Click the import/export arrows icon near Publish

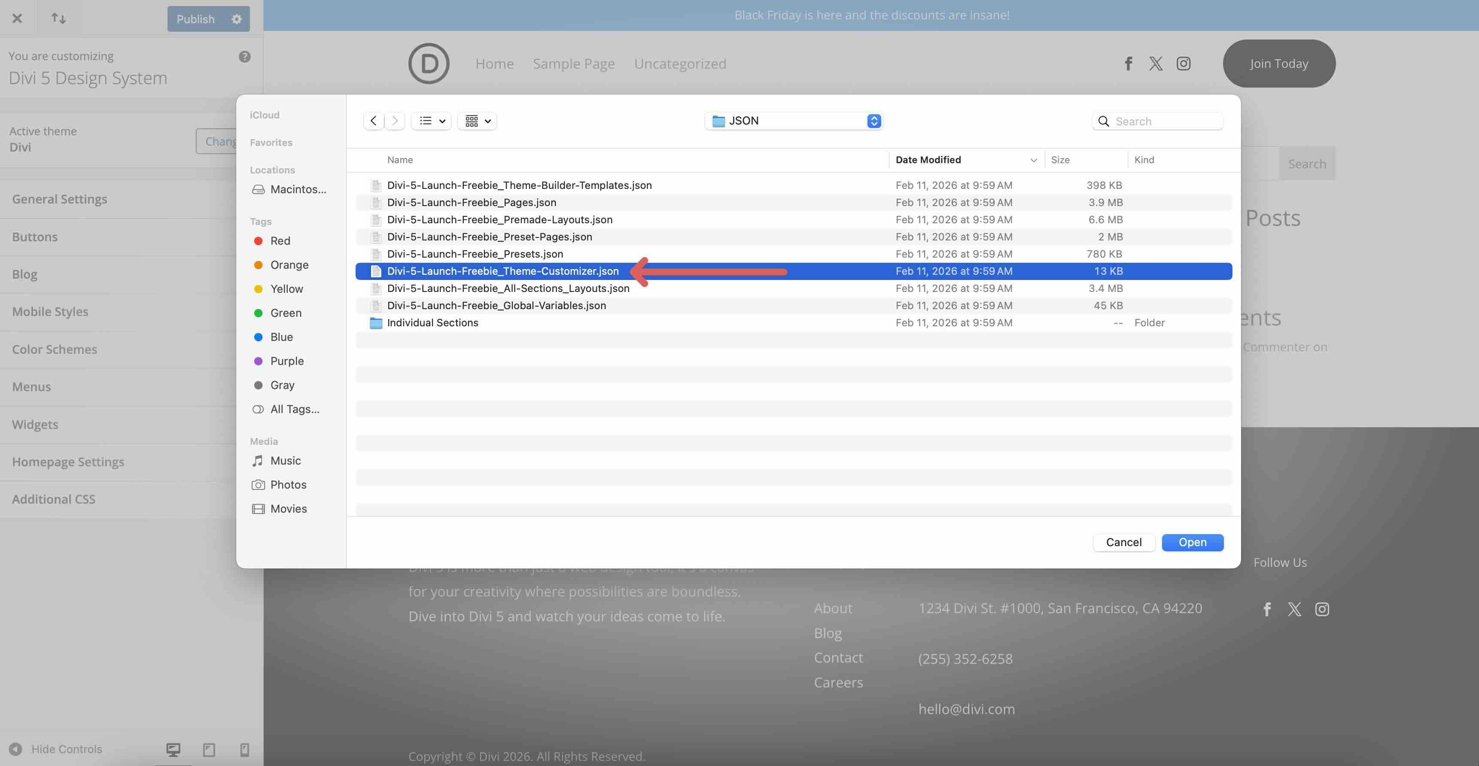[x=59, y=18]
